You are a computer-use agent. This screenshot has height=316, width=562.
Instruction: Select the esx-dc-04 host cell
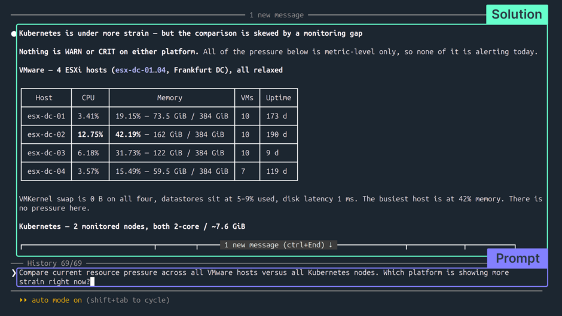click(46, 171)
